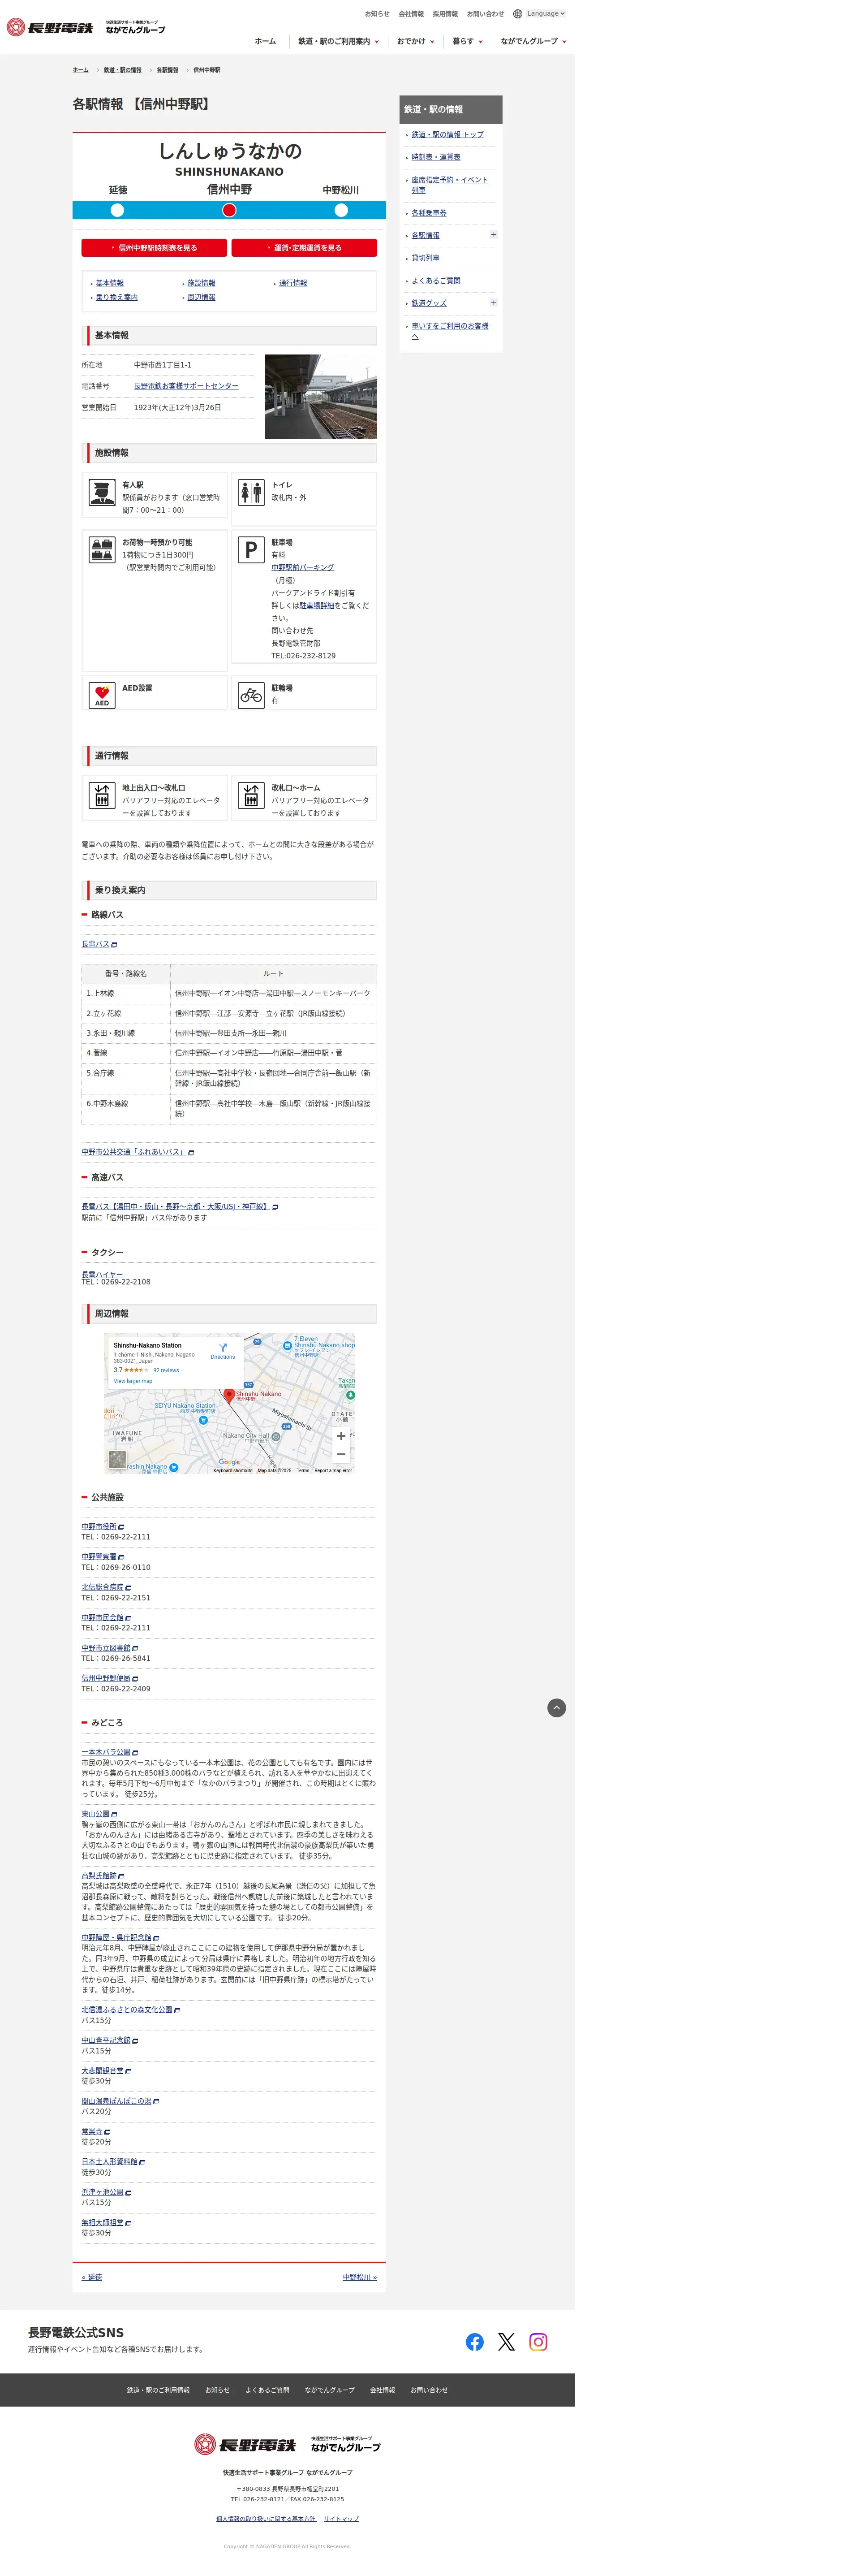
Task: Open 長野電鉄お客様サポートセンター phone link
Action: point(186,386)
